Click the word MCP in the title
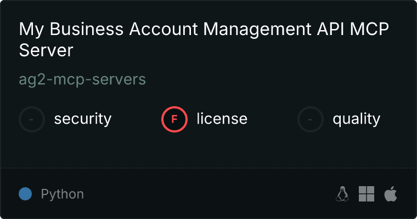 click(x=369, y=29)
